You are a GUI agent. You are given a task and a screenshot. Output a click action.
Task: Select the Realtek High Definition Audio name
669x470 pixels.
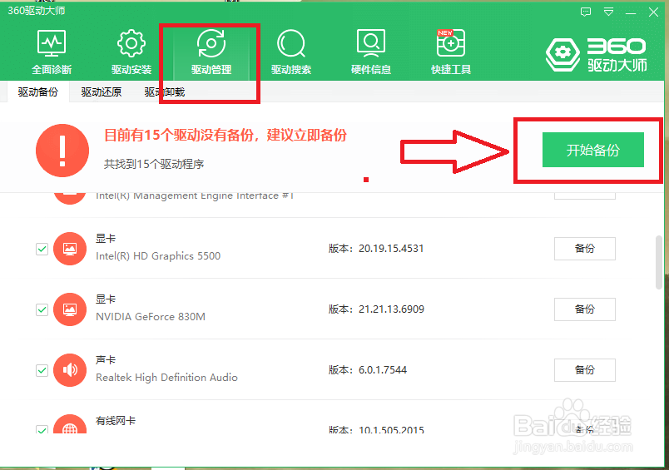166,378
